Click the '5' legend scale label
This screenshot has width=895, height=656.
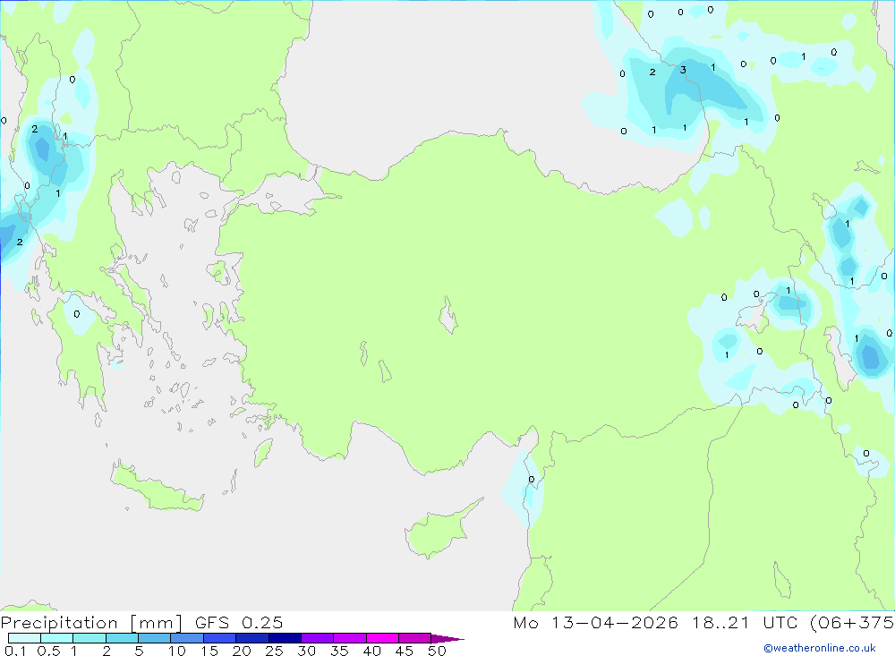[x=139, y=651]
